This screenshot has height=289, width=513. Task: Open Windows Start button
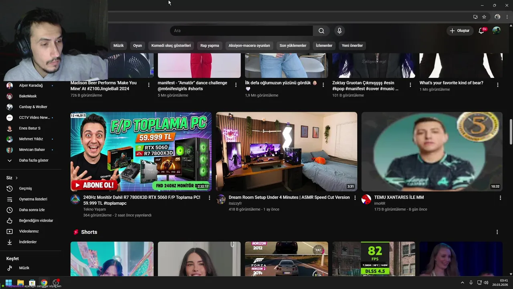pos(8,283)
